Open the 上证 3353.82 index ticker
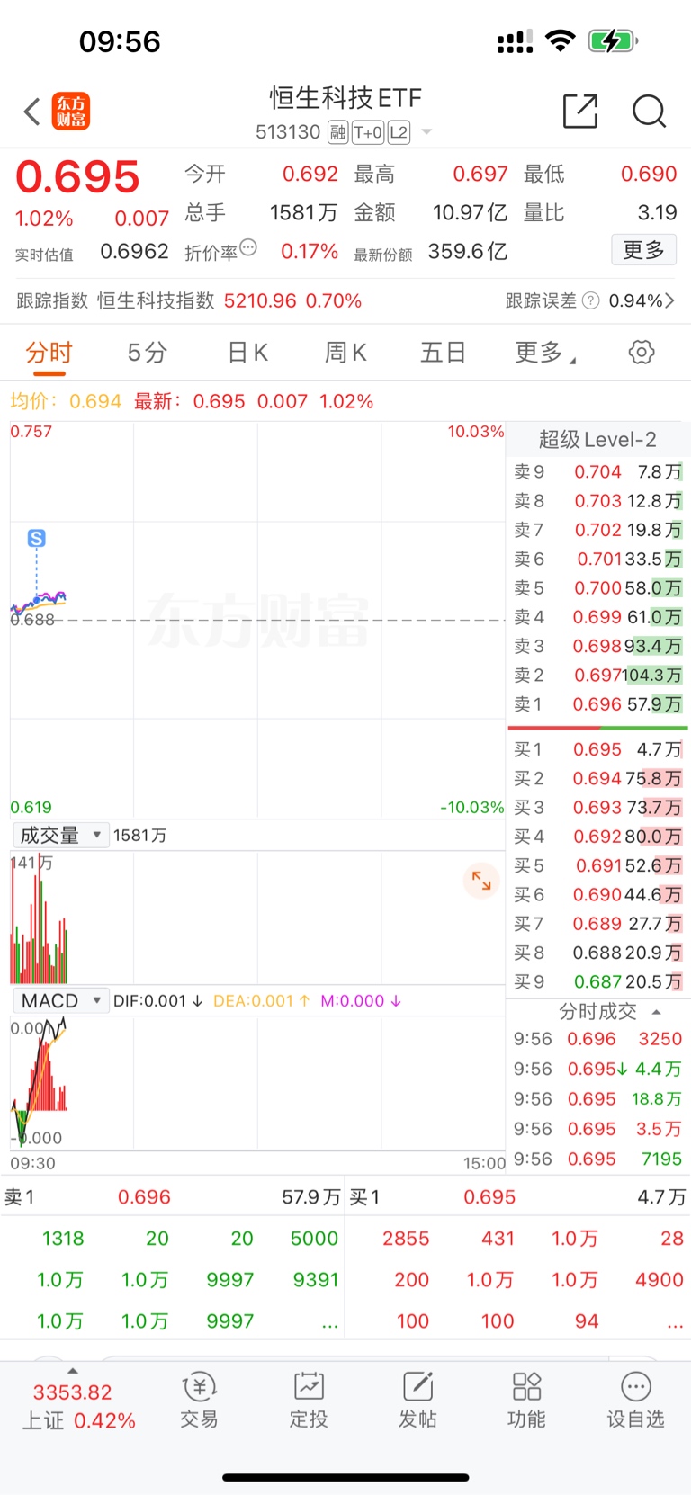 click(77, 1407)
